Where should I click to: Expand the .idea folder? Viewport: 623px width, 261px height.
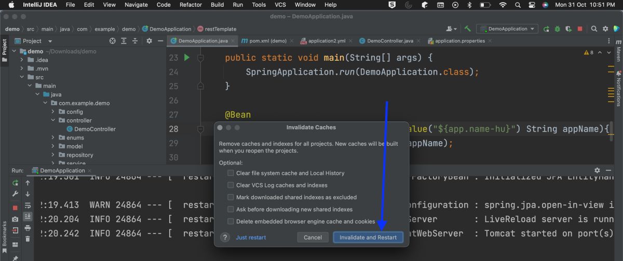(x=22, y=60)
